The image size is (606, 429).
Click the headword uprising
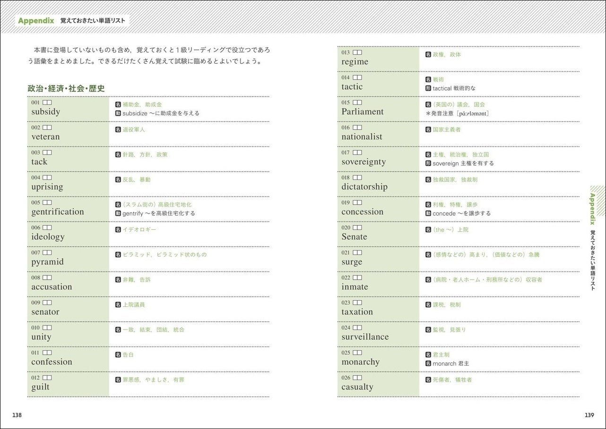coord(47,187)
